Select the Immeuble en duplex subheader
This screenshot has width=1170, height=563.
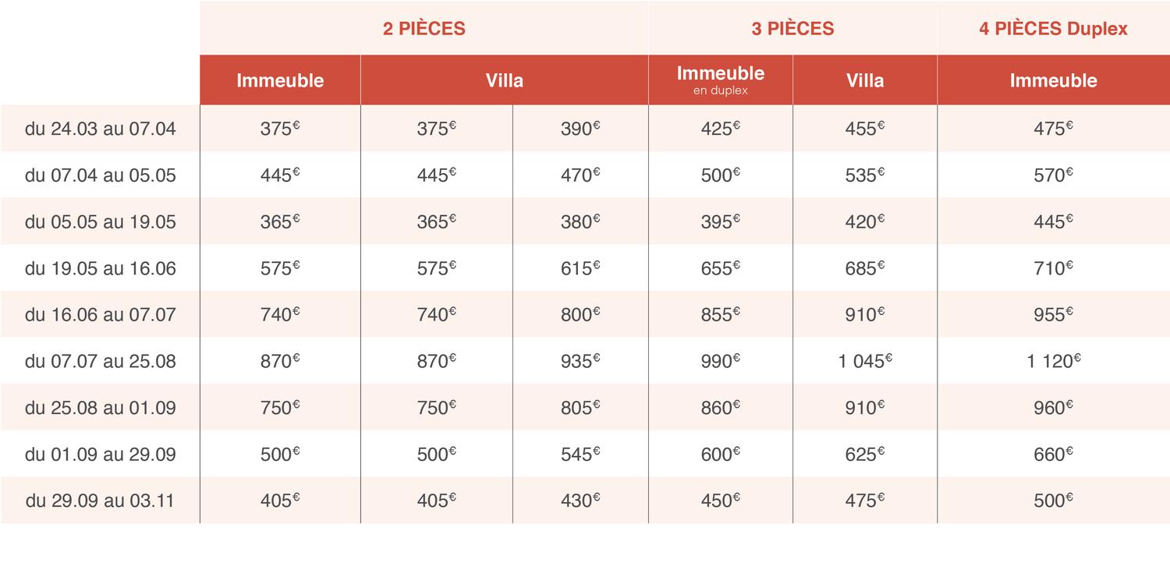721,80
